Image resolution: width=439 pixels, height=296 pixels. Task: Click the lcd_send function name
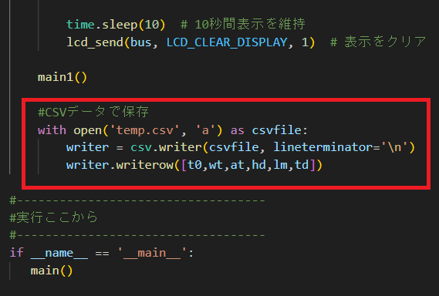[x=95, y=42]
